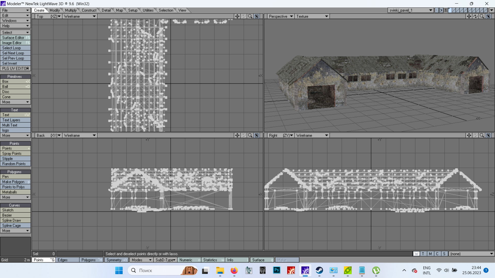Expand the (none) vertex map dropdown
Viewport: 495px width, 278px height.
click(x=471, y=254)
